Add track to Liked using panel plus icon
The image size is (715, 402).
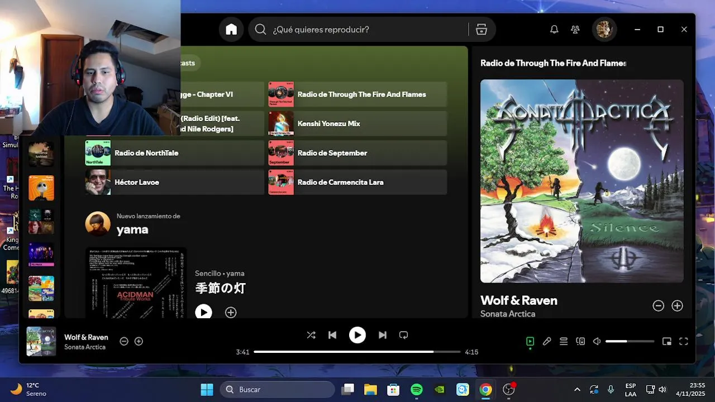[677, 305]
